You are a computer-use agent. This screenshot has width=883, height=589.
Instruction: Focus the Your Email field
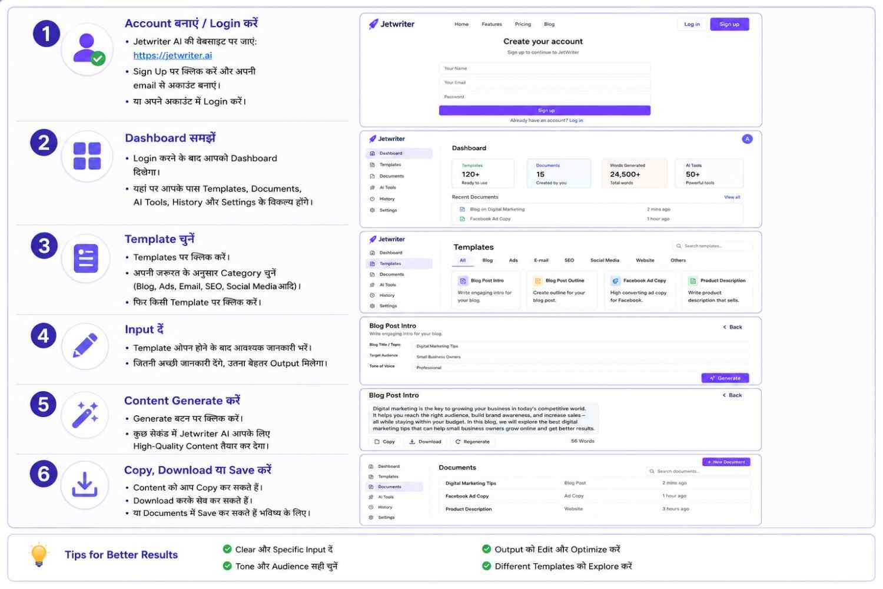pyautogui.click(x=545, y=83)
